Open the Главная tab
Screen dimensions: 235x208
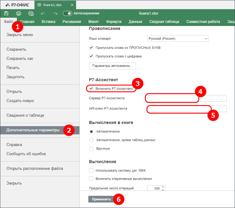pyautogui.click(x=27, y=22)
